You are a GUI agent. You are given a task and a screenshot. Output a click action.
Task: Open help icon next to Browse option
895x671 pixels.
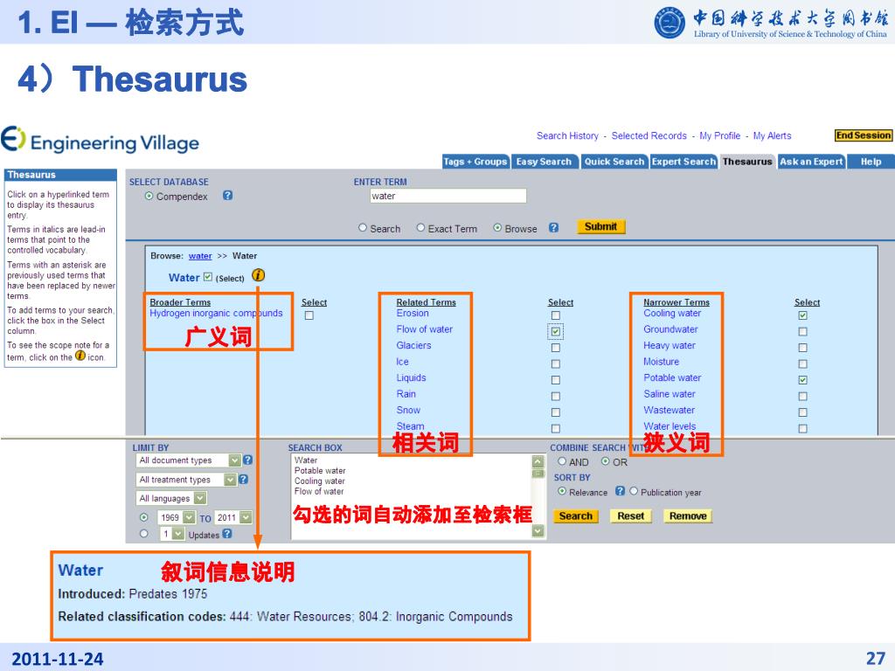tap(553, 227)
